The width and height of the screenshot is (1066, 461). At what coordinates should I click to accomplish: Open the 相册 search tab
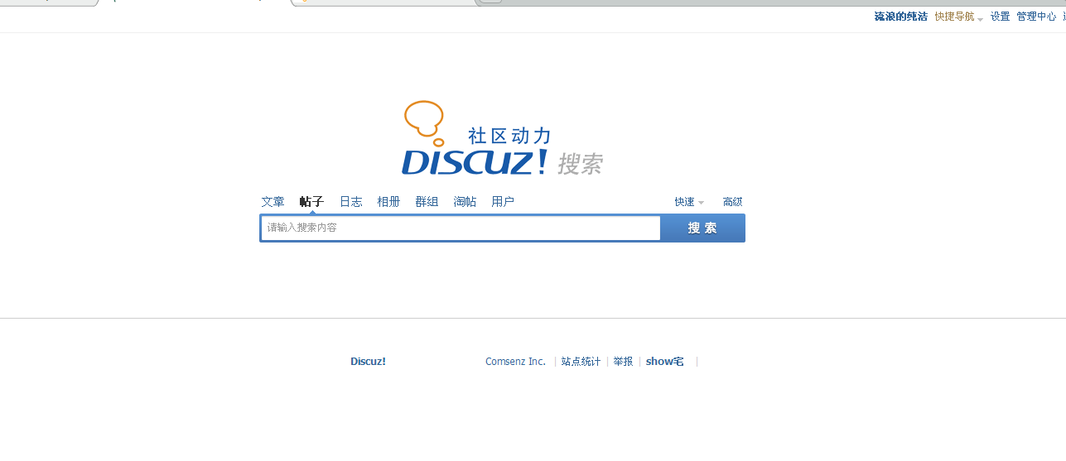point(388,202)
